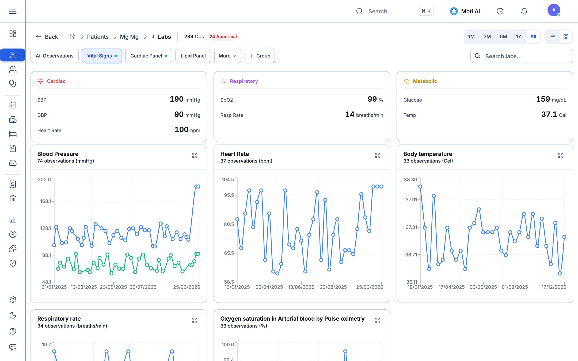Open the More panels dropdown

pos(227,56)
